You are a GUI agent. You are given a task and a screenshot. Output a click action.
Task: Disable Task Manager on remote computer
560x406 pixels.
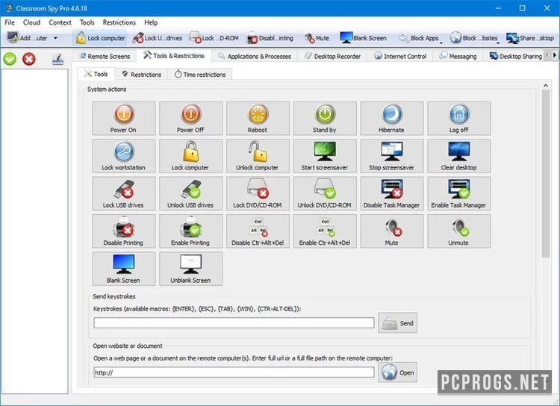click(x=392, y=193)
